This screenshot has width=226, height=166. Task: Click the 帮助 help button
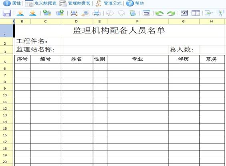[x=135, y=3]
